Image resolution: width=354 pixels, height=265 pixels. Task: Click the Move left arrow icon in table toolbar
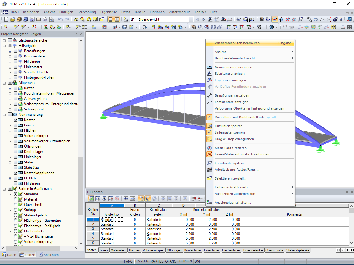(126, 198)
